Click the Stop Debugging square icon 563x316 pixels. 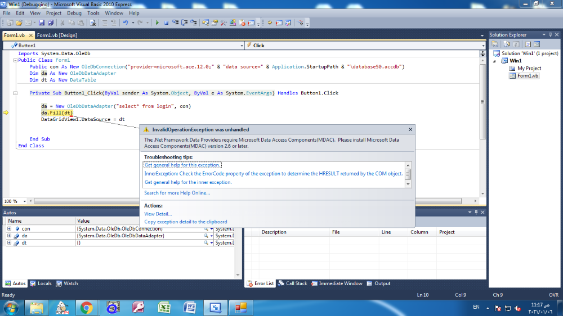point(166,23)
